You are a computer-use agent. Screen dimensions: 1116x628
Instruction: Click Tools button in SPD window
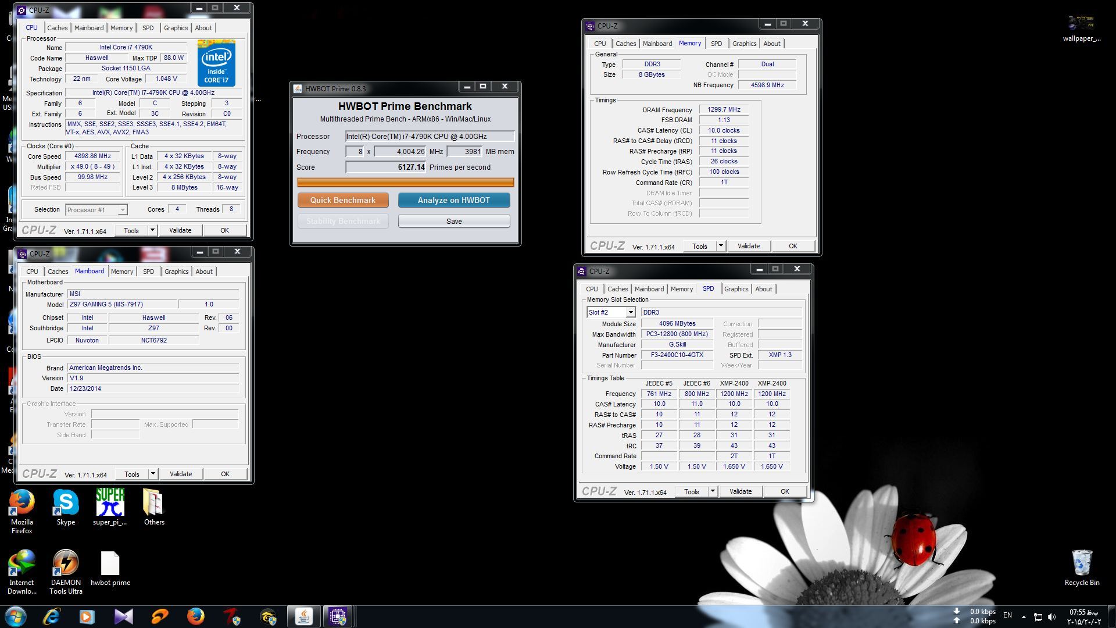[x=692, y=491]
